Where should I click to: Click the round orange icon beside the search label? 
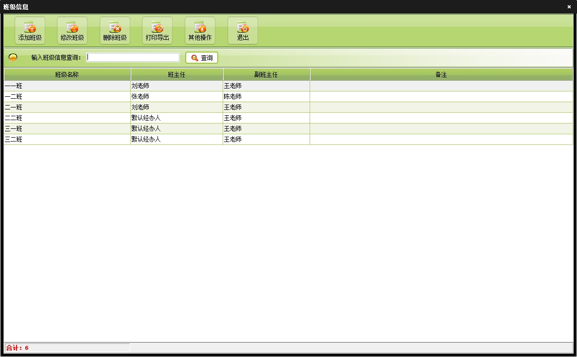tap(13, 57)
